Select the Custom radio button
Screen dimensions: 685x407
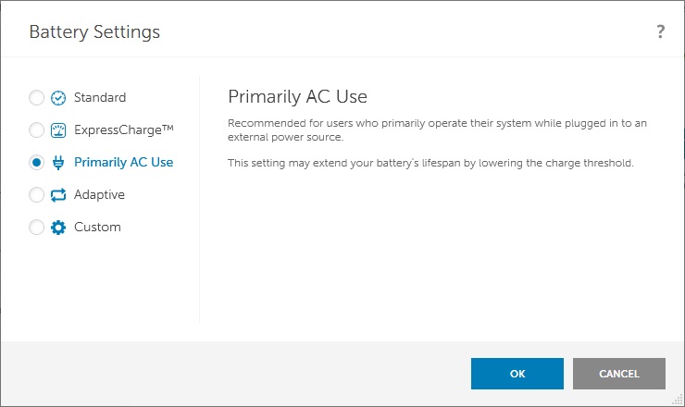coord(36,227)
